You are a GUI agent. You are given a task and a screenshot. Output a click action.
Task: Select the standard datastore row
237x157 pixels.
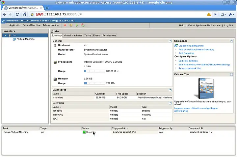[112, 98]
